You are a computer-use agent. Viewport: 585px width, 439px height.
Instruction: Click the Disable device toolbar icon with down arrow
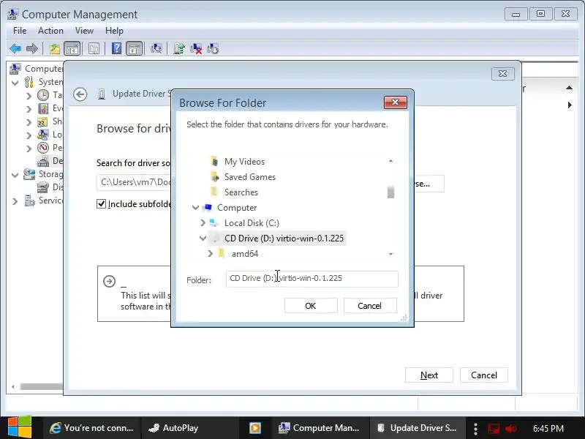[213, 48]
